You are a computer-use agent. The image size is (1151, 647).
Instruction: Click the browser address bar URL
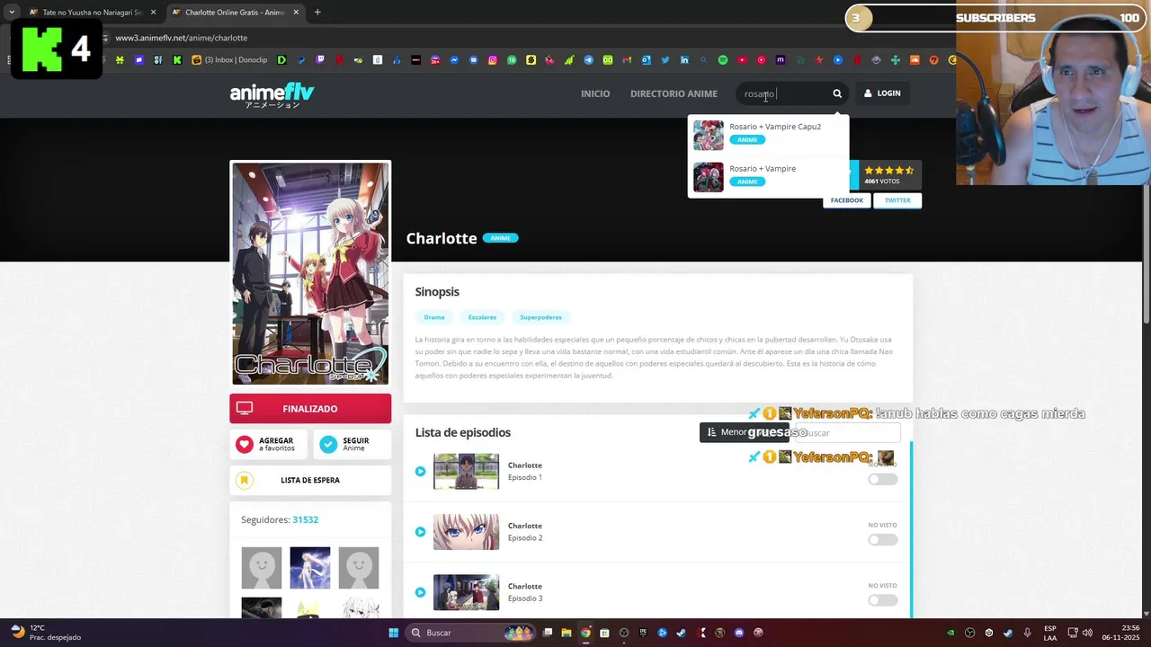181,38
